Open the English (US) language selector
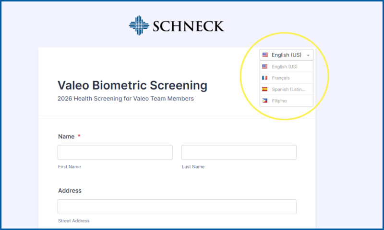Viewport: 384px width, 230px height. click(x=286, y=55)
